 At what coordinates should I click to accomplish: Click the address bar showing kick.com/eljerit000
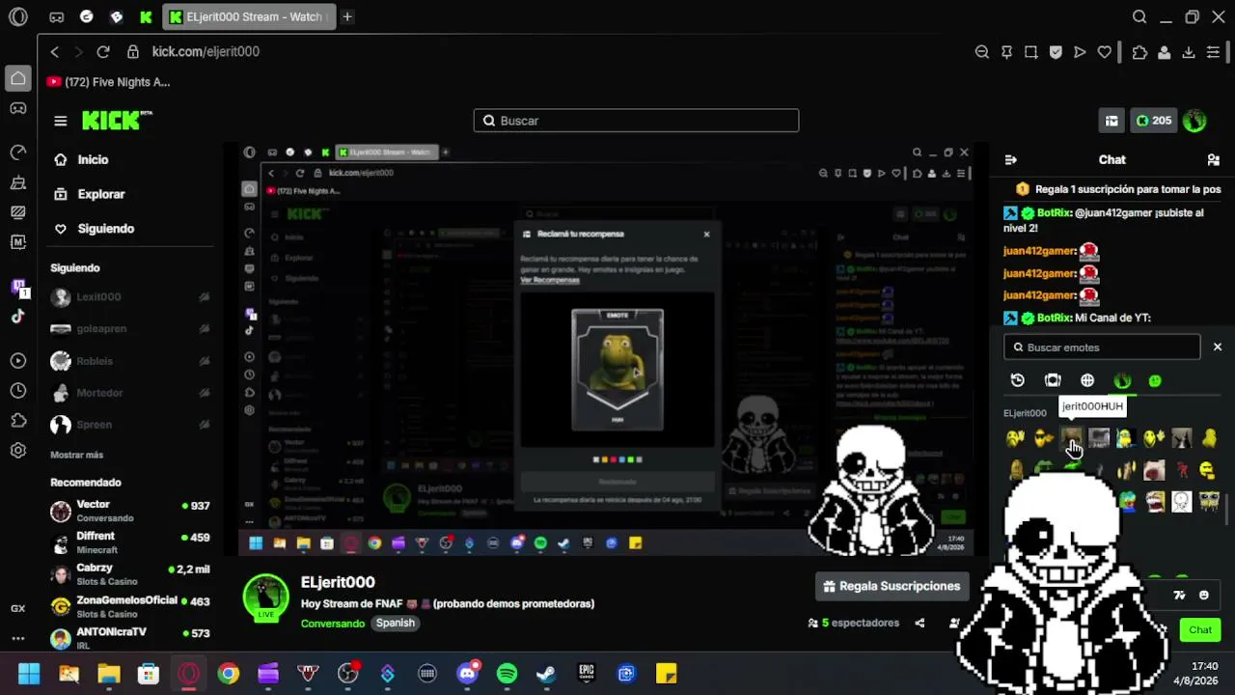click(206, 52)
